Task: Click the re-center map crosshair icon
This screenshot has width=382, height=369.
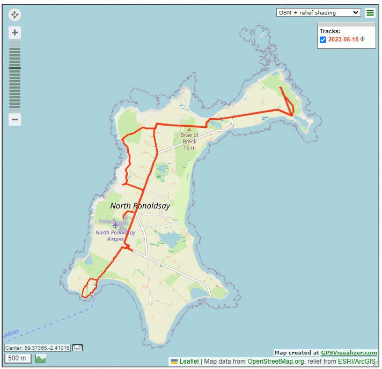Action: point(14,15)
